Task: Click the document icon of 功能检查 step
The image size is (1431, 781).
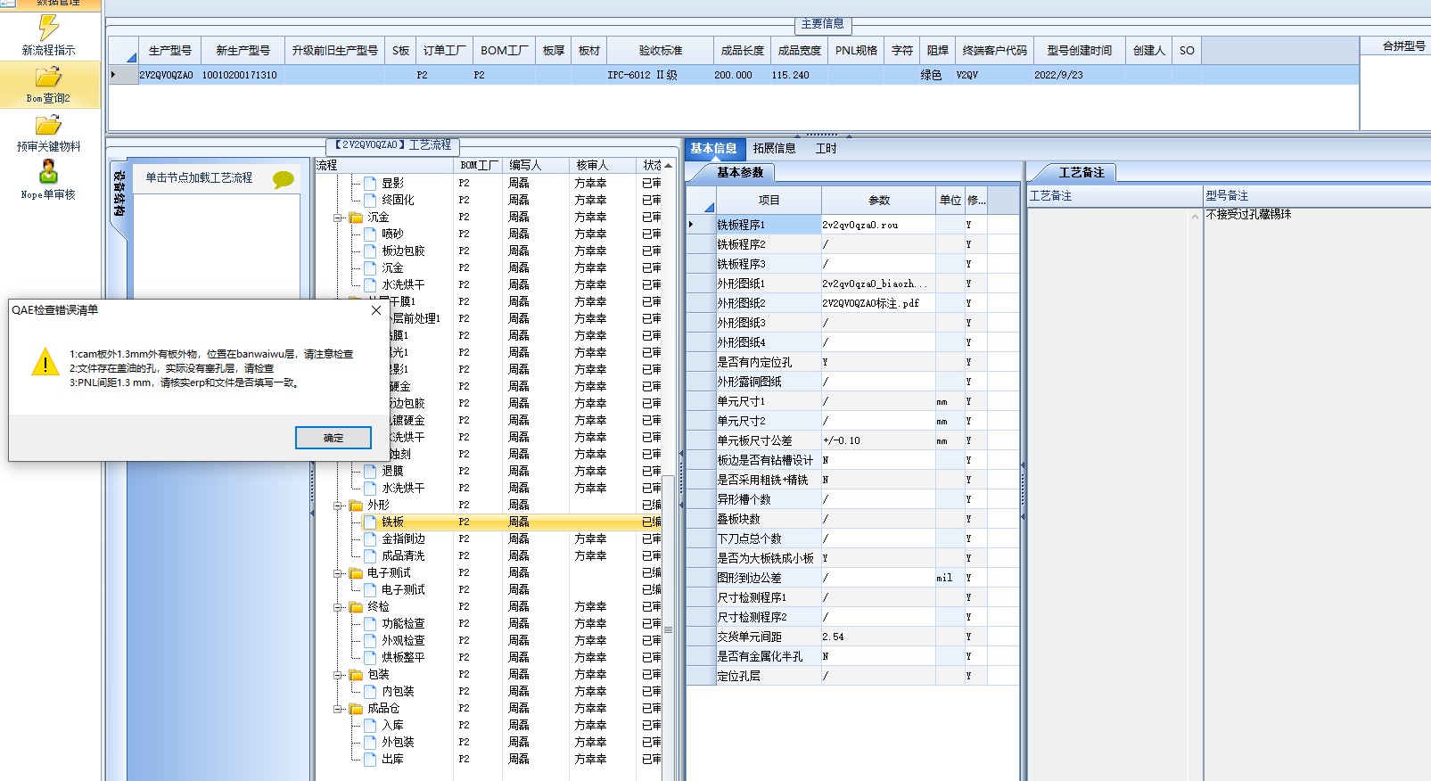Action: (370, 623)
